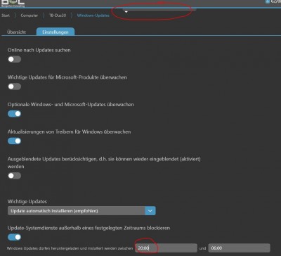The height and width of the screenshot is (256, 281).
Task: Open Computer breadcrumb link
Action: 30,15
